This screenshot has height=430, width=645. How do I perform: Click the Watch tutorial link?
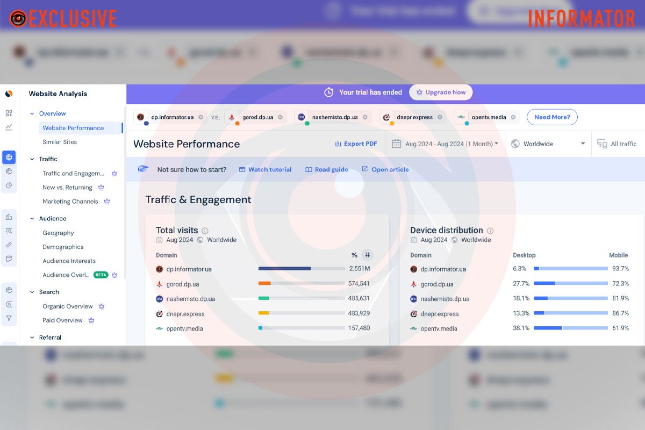click(x=265, y=169)
